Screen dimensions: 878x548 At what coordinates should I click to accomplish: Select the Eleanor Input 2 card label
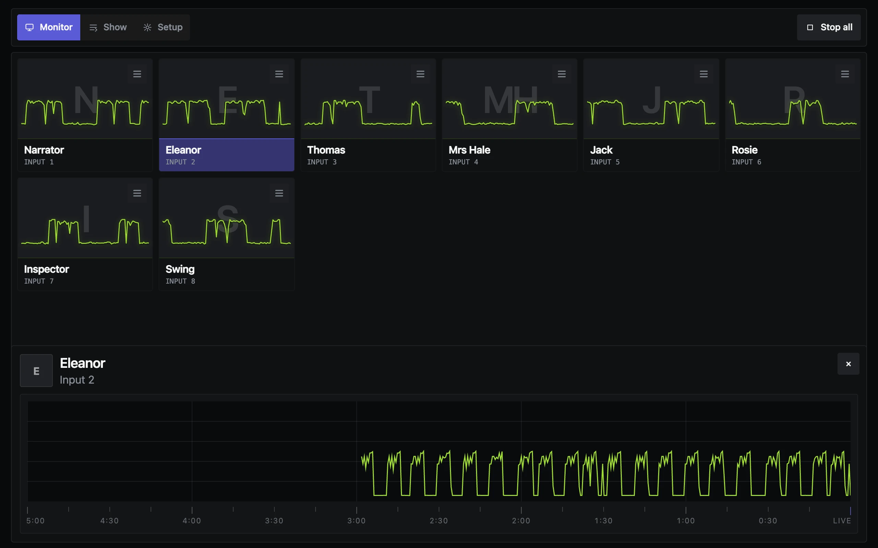pyautogui.click(x=226, y=155)
